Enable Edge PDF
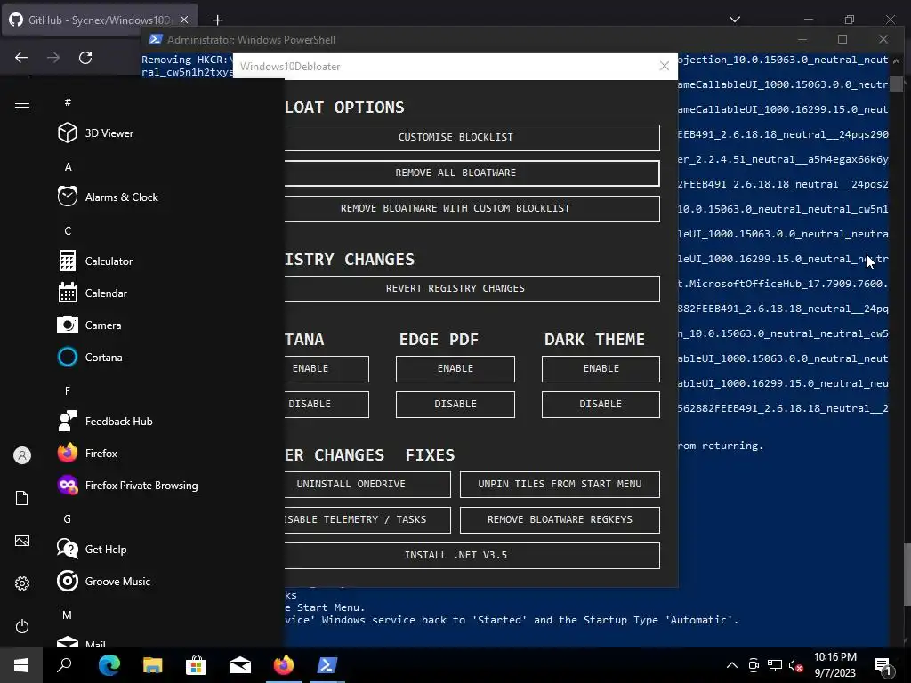The image size is (911, 683). (455, 369)
